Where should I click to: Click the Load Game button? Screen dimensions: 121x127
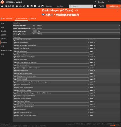point(113,6)
